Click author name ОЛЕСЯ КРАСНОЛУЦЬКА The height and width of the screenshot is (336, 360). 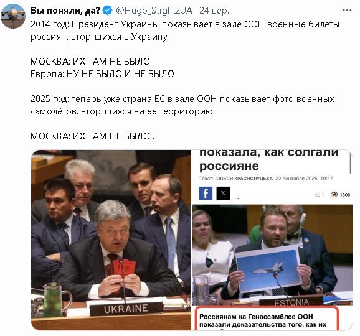[x=245, y=179]
